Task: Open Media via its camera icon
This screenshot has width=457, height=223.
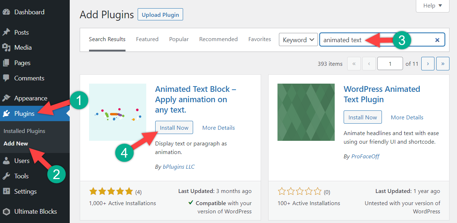Action: [x=6, y=48]
